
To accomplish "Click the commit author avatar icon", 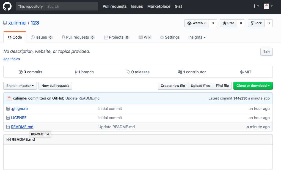I will click(9, 98).
